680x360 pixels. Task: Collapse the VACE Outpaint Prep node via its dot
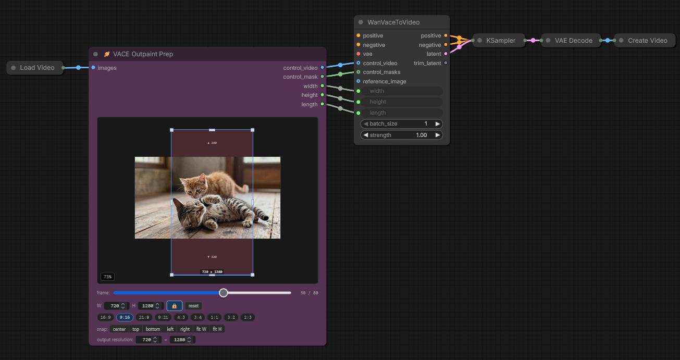tap(95, 54)
